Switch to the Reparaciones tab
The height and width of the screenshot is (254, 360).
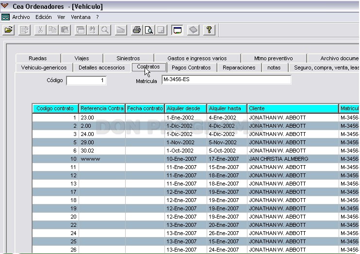[x=239, y=68]
